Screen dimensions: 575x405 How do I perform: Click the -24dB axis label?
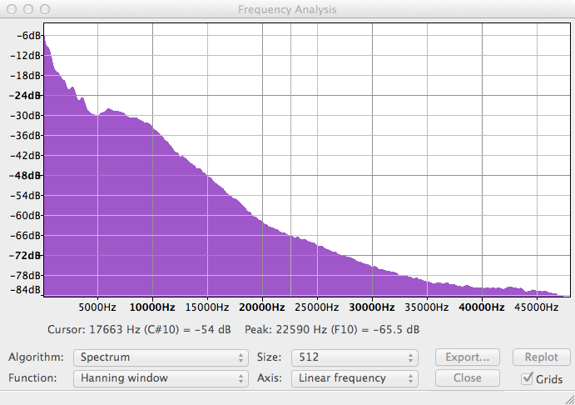25,96
